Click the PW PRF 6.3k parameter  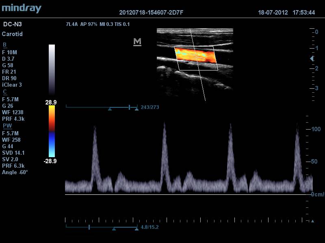tap(13, 166)
